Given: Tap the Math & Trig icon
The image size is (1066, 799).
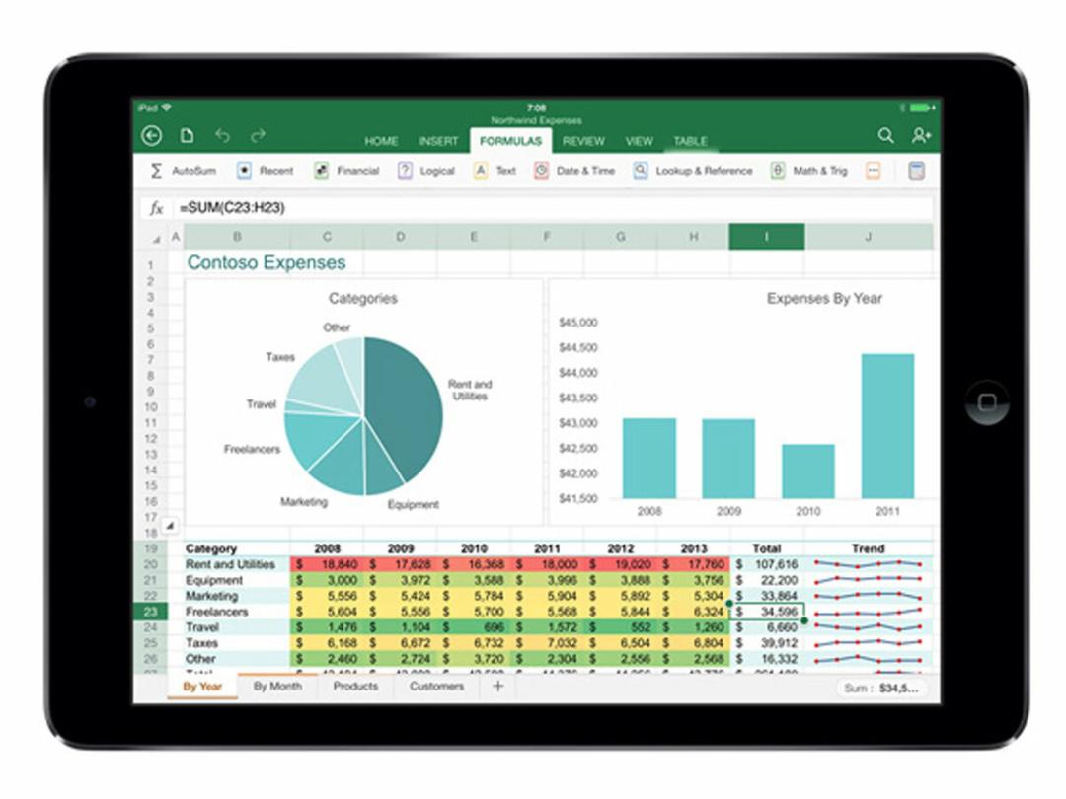Looking at the screenshot, I should pyautogui.click(x=778, y=171).
